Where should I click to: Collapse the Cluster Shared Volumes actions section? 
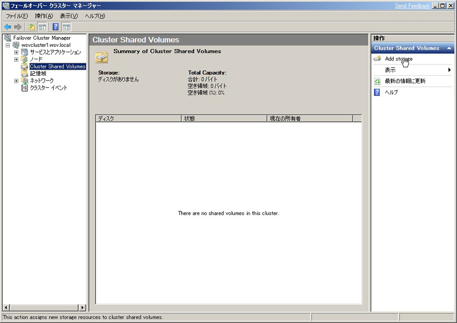[x=449, y=49]
